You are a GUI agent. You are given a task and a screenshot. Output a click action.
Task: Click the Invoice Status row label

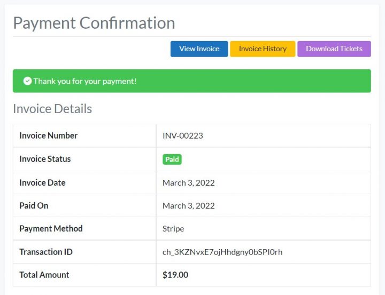(x=45, y=159)
